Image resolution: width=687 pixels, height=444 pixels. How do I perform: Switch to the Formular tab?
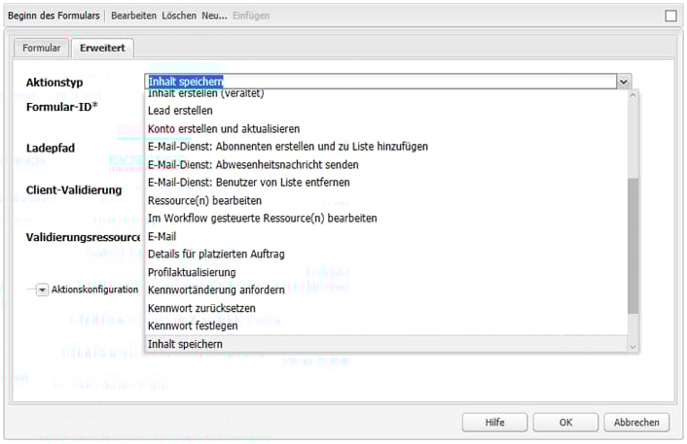pos(42,48)
